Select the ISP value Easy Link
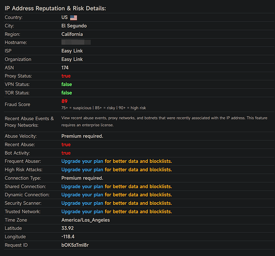 coord(72,51)
